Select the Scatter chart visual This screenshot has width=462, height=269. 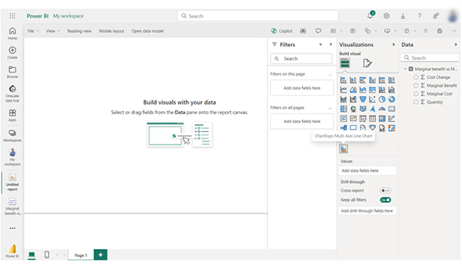click(x=372, y=100)
